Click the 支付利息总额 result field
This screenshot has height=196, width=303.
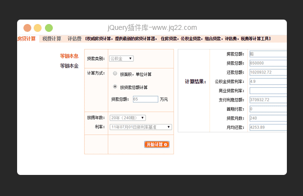(268, 100)
